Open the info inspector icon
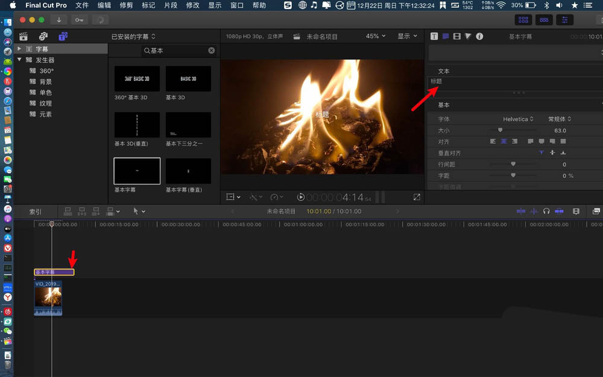The image size is (603, 377). click(479, 36)
